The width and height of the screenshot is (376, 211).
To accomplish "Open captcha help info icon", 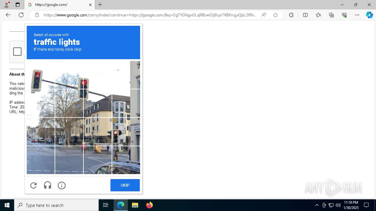I will 62,185.
